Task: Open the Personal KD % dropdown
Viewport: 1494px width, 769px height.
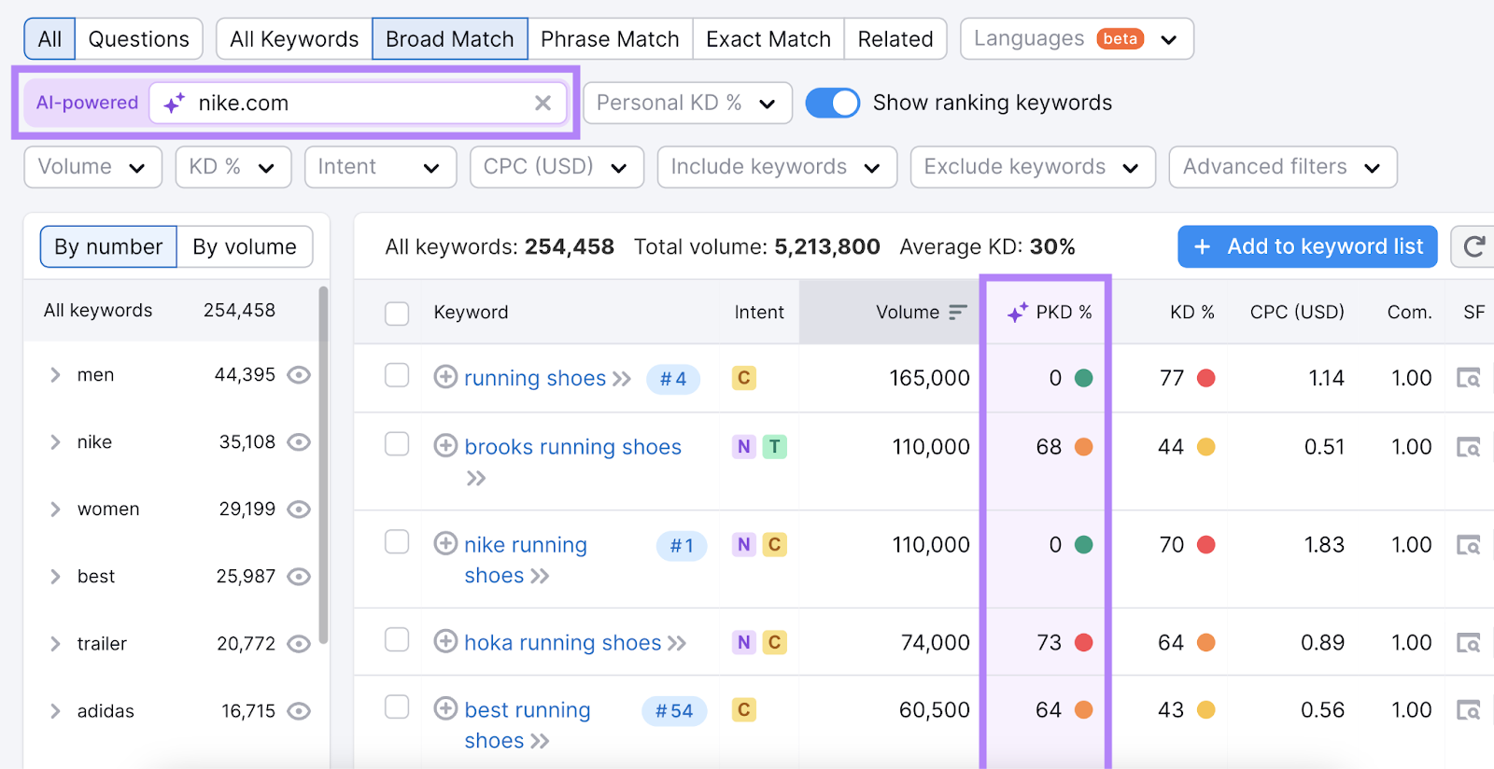Action: 686,103
